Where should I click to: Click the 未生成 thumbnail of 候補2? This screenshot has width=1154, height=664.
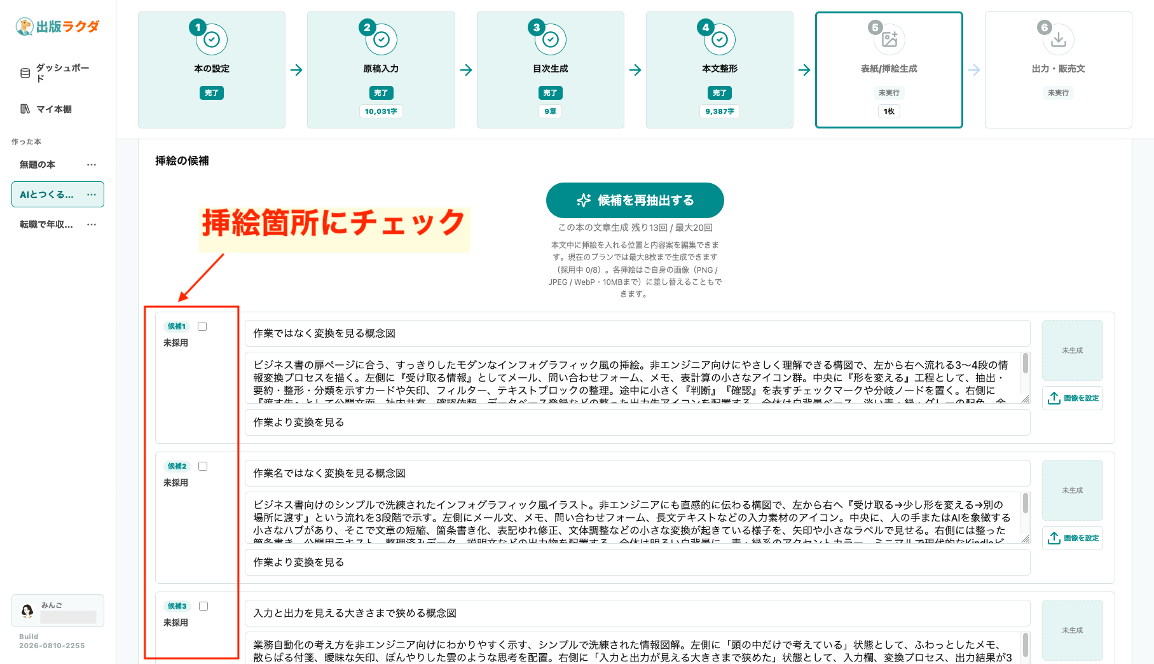coord(1073,490)
